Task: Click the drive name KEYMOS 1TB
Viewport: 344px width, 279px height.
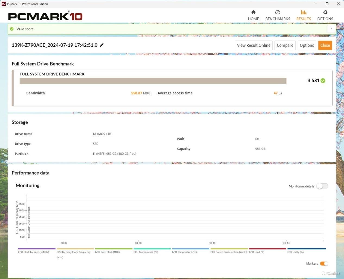Action: click(102, 134)
